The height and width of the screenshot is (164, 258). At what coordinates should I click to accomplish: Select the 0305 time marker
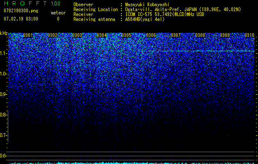(126, 35)
